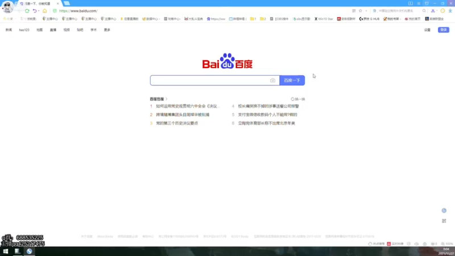Open the 数据中心 bookmark dropdown
Image resolution: width=455 pixels, height=256 pixels.
coord(151,19)
